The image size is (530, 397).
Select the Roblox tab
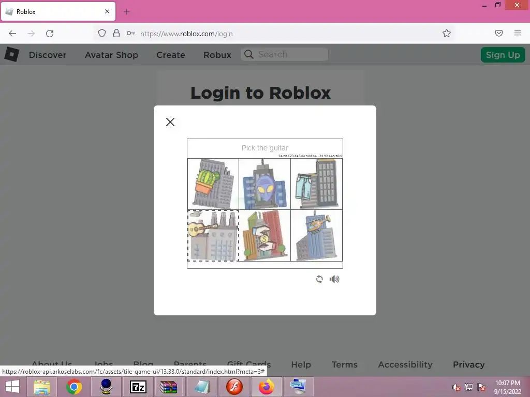[x=58, y=11]
